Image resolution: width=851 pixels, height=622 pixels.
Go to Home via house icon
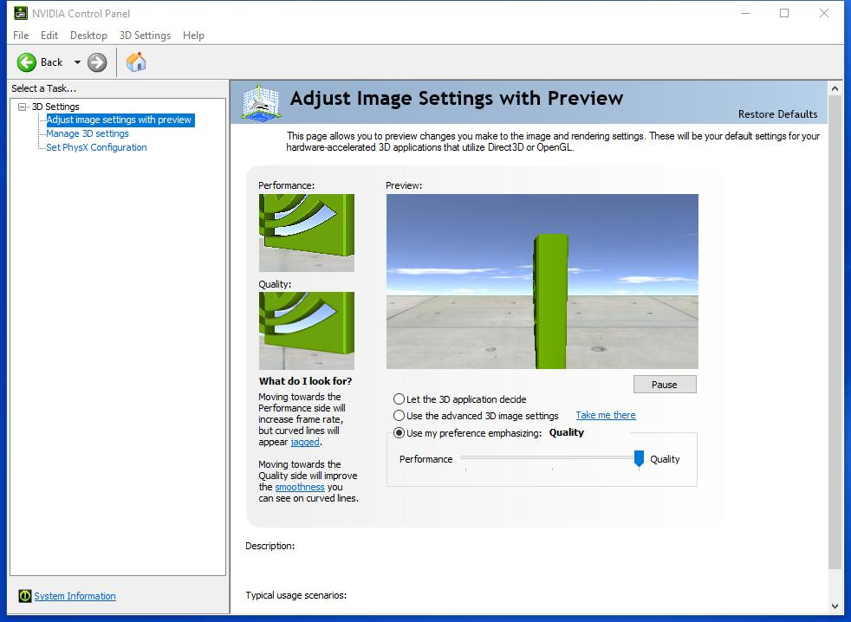136,62
